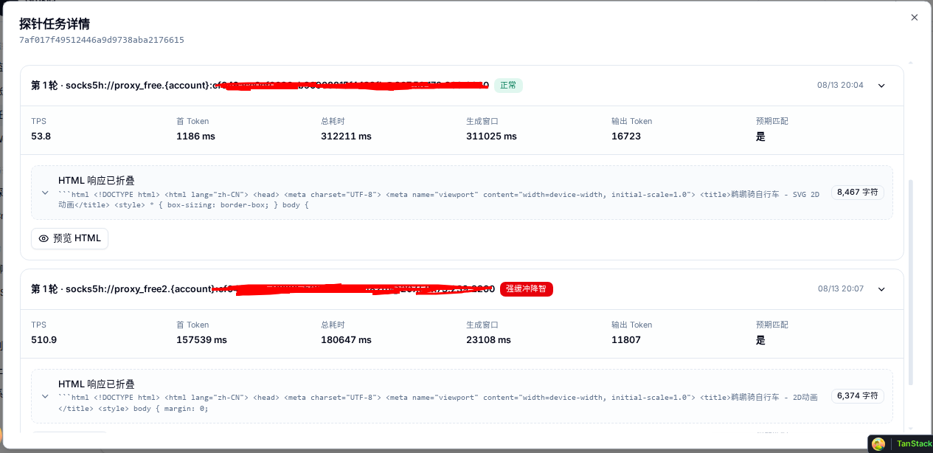Screen dimensions: 933x453
Task: Click the eye icon in 预览 HTML
Action: pyautogui.click(x=44, y=238)
